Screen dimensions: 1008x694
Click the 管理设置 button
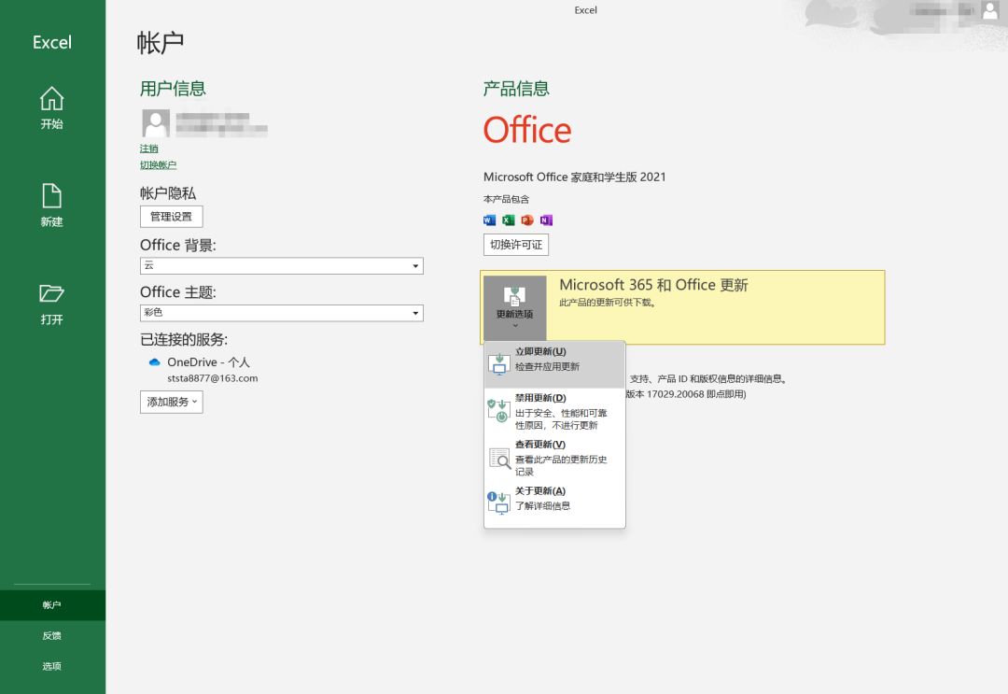[172, 217]
